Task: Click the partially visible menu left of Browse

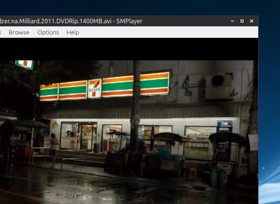Action: pyautogui.click(x=1, y=32)
